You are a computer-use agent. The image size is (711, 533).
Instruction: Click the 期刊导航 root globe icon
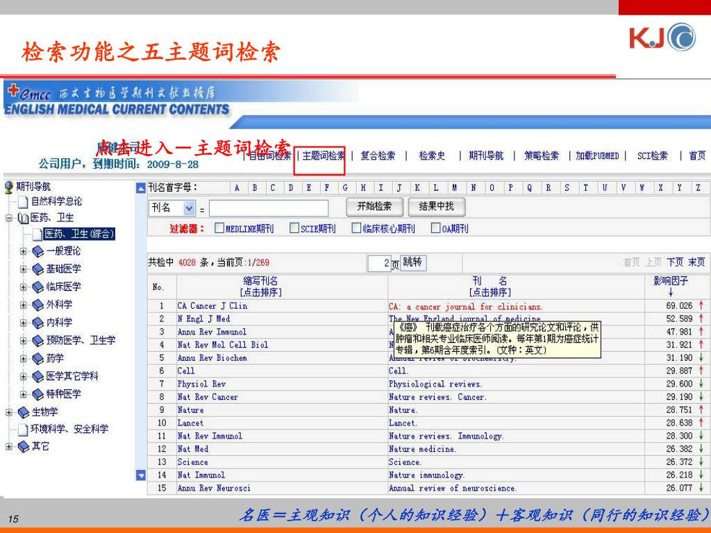8,187
